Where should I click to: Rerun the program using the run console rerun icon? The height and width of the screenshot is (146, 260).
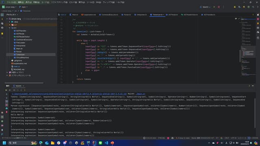pos(6,90)
